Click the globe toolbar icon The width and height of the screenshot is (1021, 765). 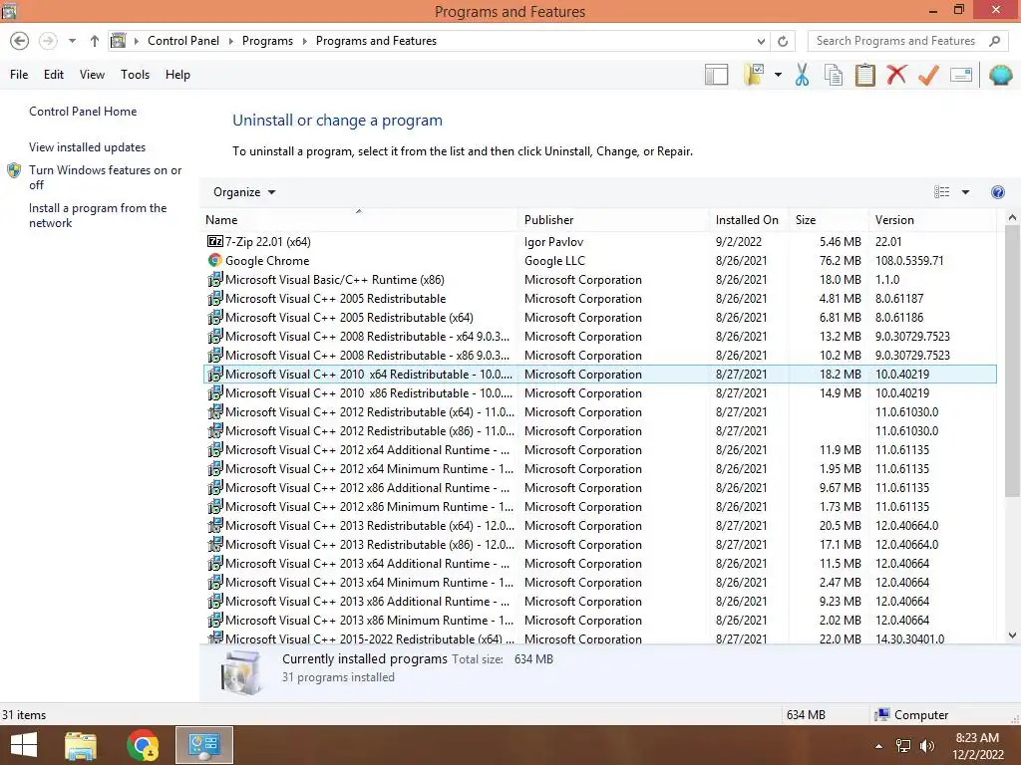click(x=1001, y=75)
